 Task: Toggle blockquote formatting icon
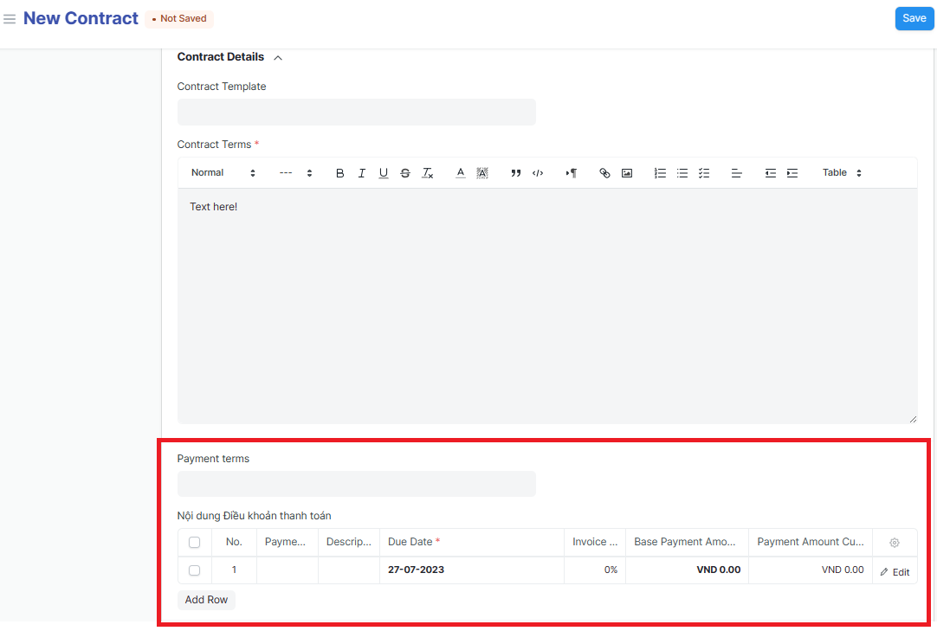pos(516,173)
